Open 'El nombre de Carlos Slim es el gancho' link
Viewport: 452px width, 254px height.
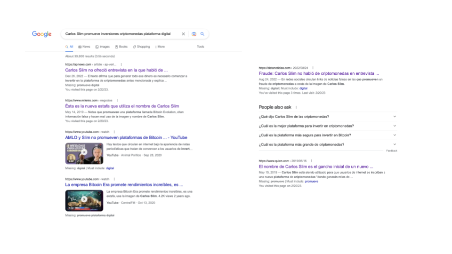pos(316,167)
